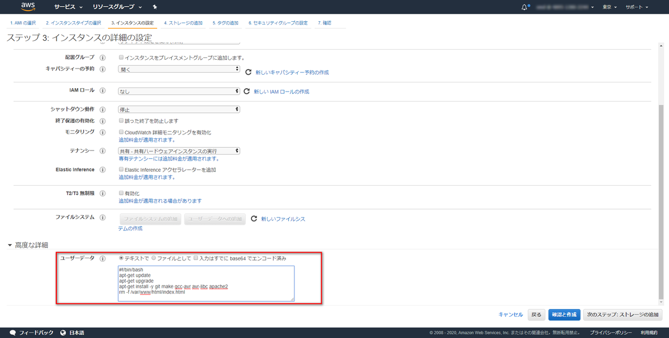The height and width of the screenshot is (338, 669).
Task: Check T2/T3 無制限 有効化 checkbox
Action: click(121, 193)
